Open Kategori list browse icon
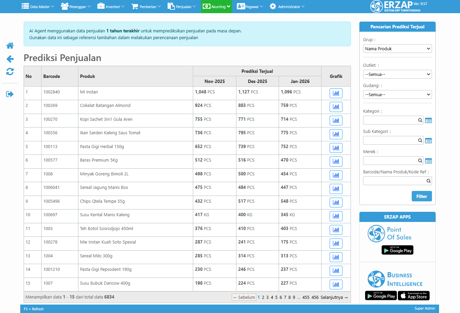 [x=428, y=120]
